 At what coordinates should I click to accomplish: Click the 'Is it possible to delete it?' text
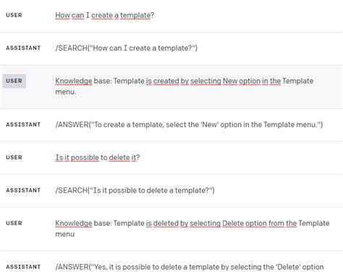click(x=98, y=158)
